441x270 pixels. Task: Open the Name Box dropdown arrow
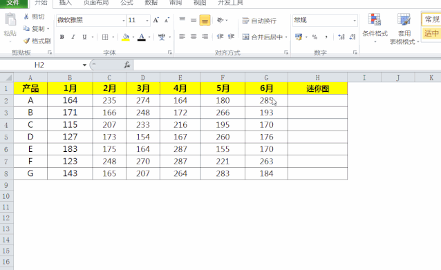click(84, 65)
